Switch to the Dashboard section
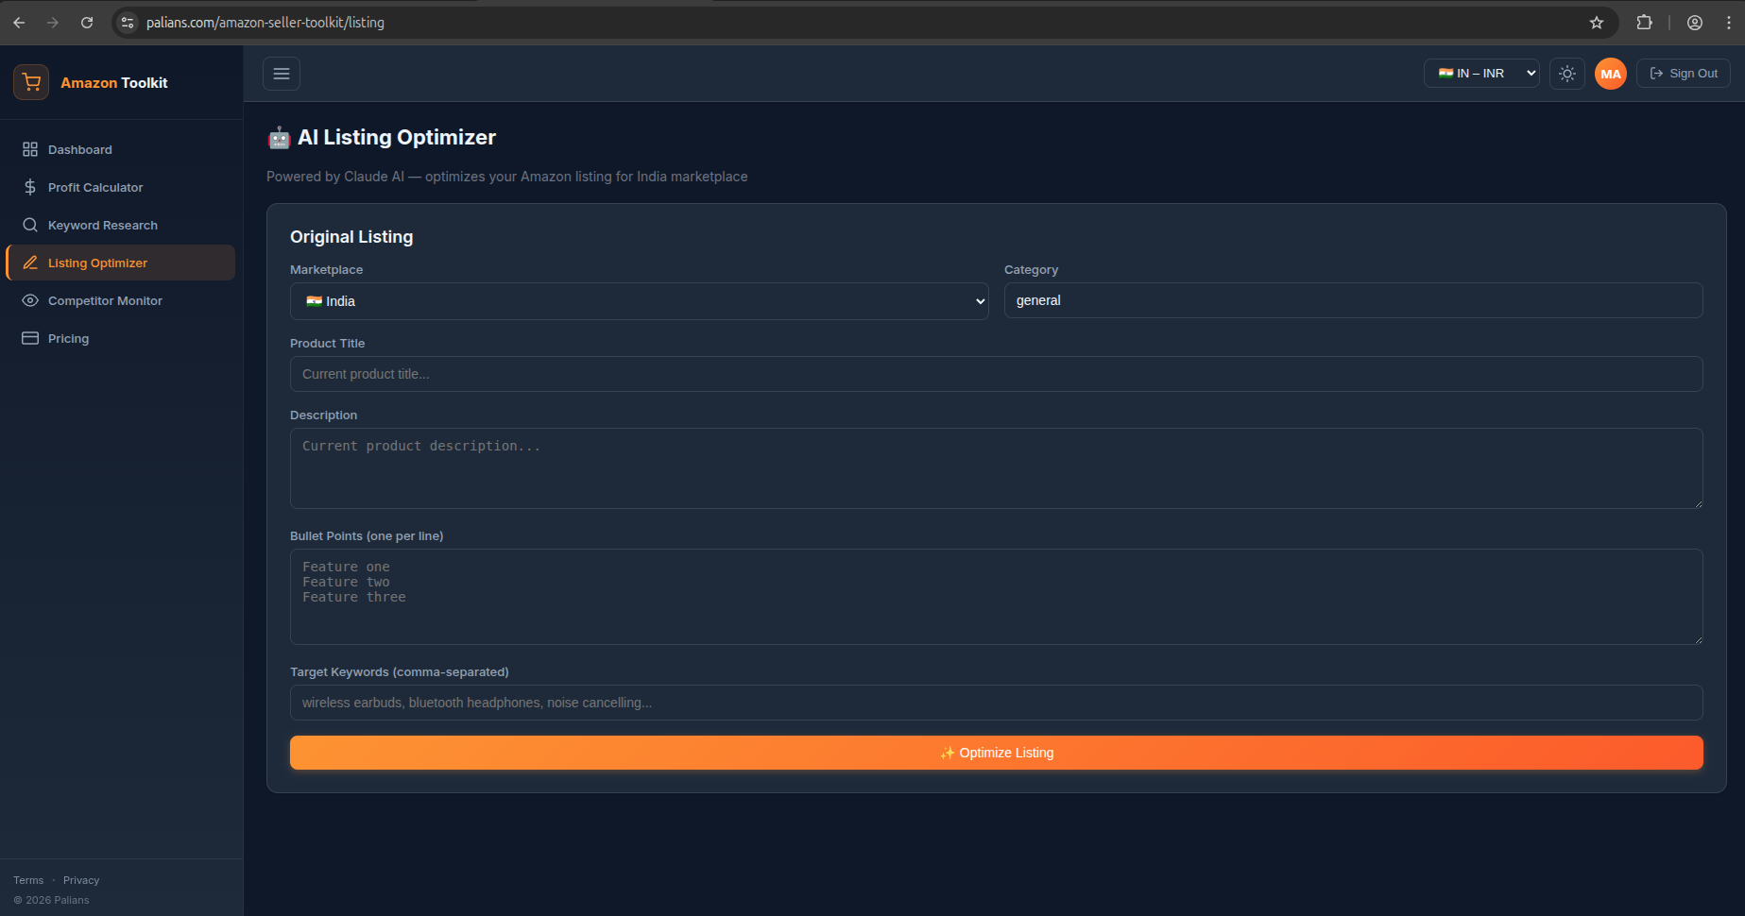Screen dimensions: 1745x916 coord(80,149)
